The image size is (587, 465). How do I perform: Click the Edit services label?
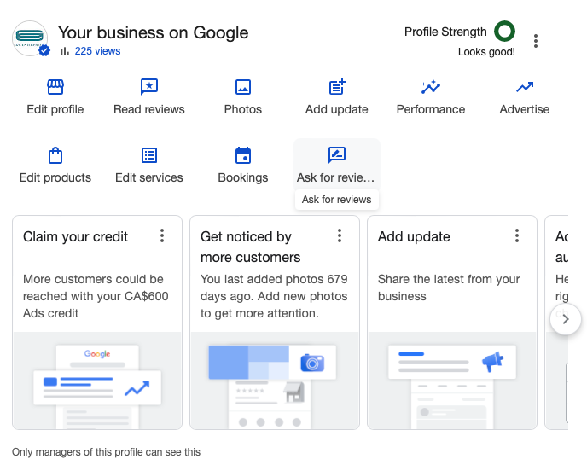pyautogui.click(x=149, y=177)
